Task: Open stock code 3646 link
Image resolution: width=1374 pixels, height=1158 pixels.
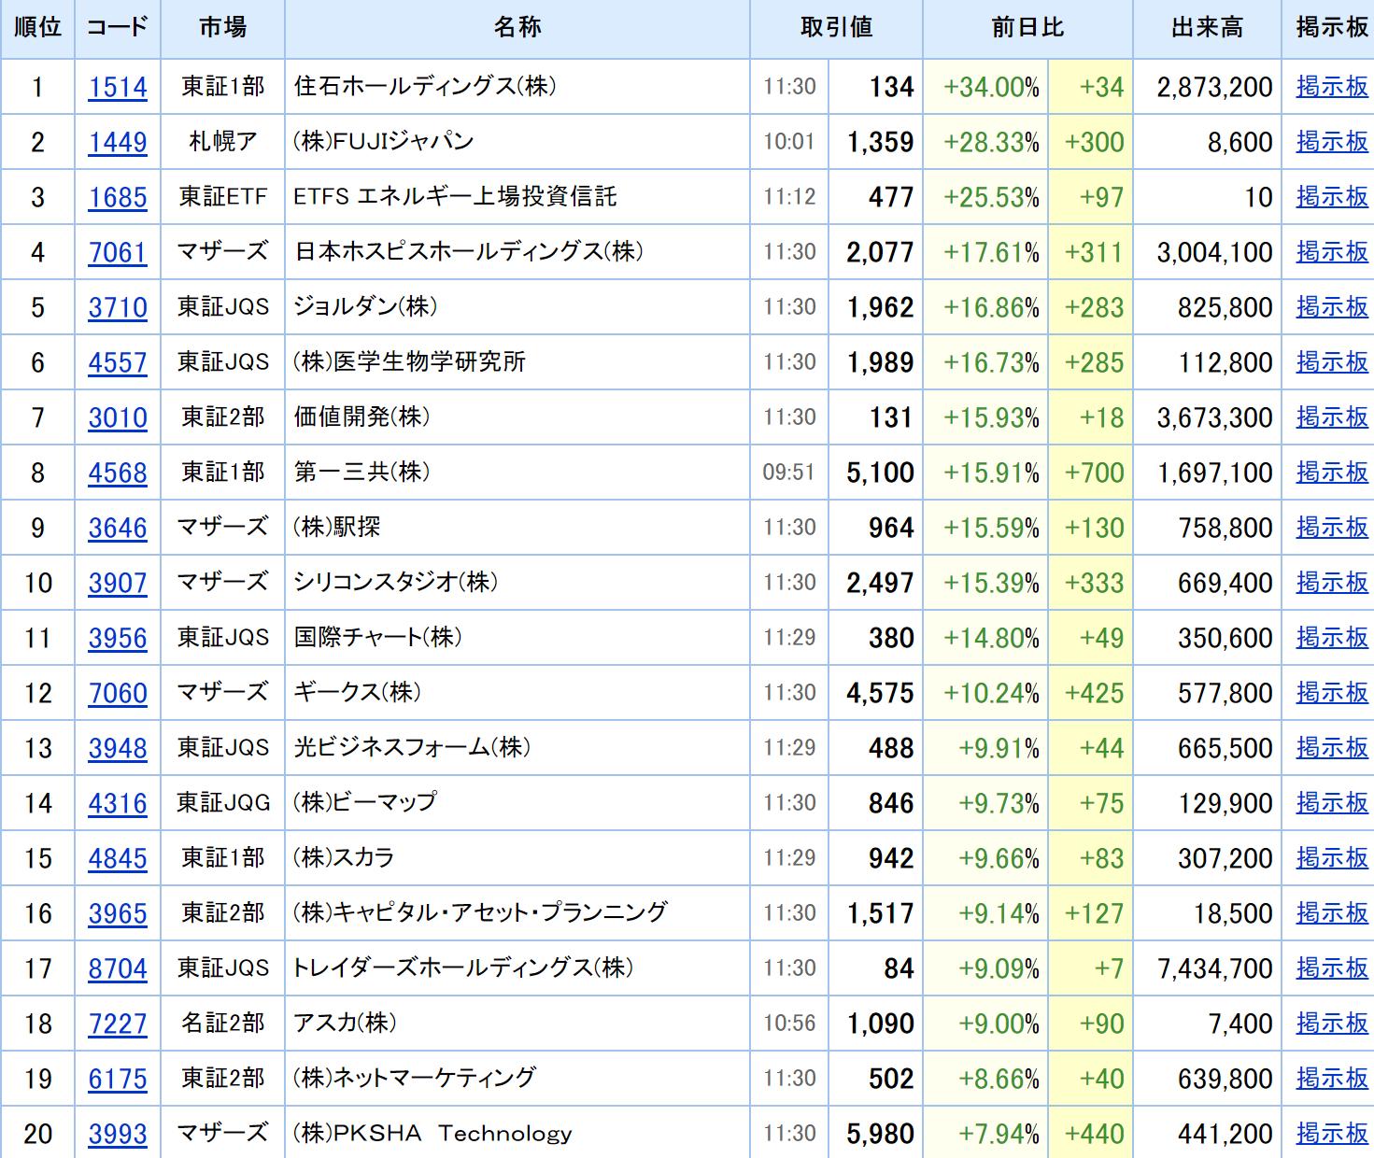Action: (x=118, y=528)
